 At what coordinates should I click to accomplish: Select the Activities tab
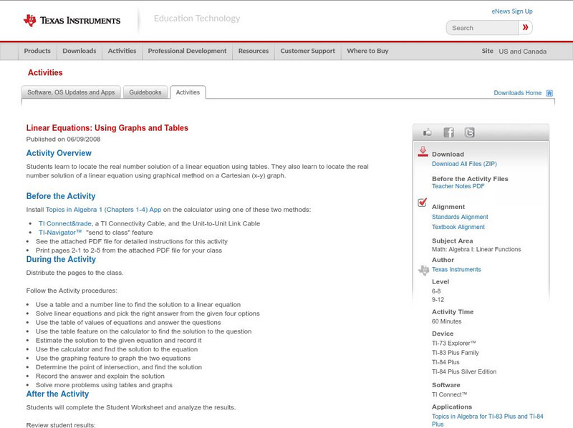point(188,92)
